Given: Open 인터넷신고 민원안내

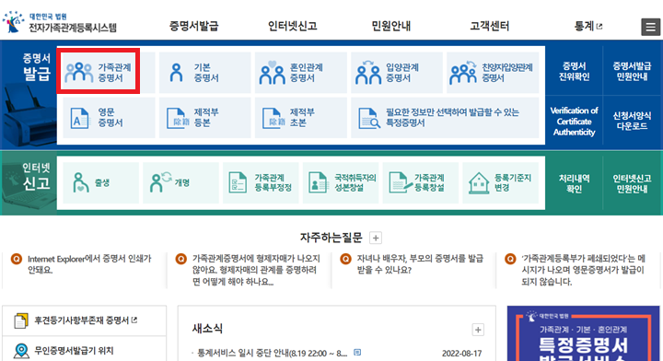Looking at the screenshot, I should (x=632, y=183).
